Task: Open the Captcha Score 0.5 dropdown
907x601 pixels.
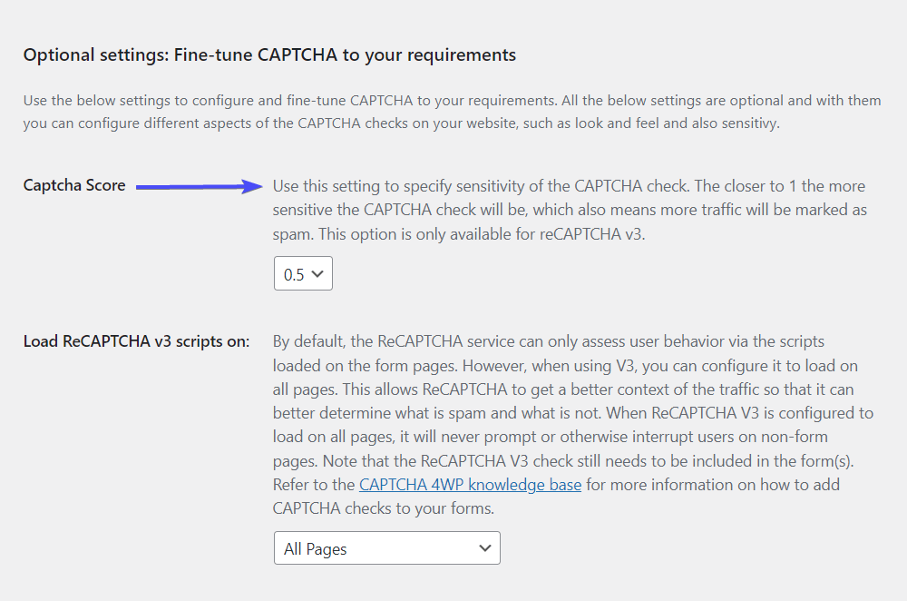Action: pyautogui.click(x=303, y=273)
